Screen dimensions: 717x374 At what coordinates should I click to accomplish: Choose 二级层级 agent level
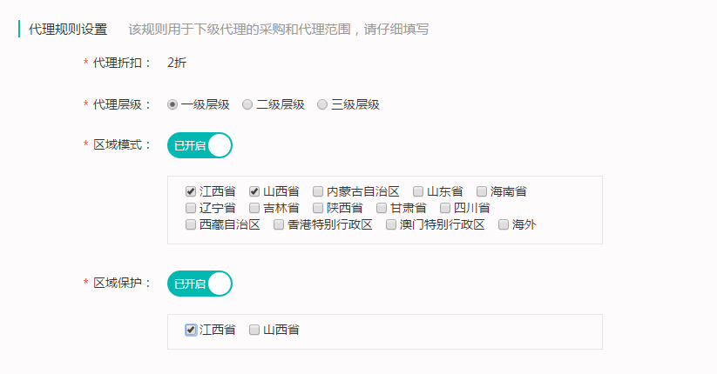click(x=247, y=104)
